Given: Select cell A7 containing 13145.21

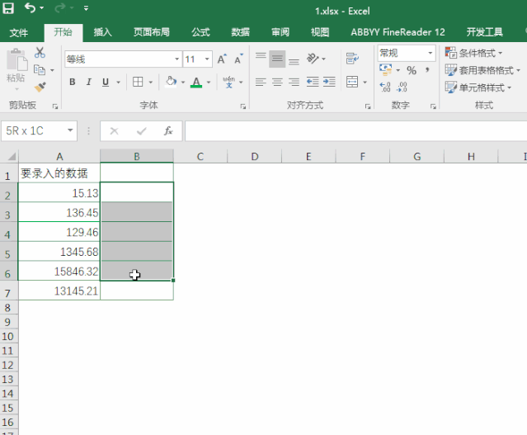Looking at the screenshot, I should click(59, 291).
